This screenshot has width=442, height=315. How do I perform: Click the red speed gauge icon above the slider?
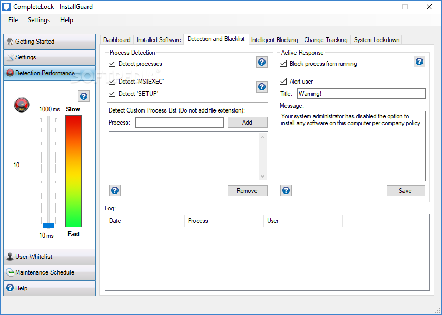point(22,105)
